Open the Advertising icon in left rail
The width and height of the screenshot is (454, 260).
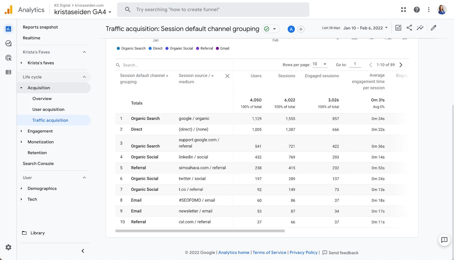(9, 58)
